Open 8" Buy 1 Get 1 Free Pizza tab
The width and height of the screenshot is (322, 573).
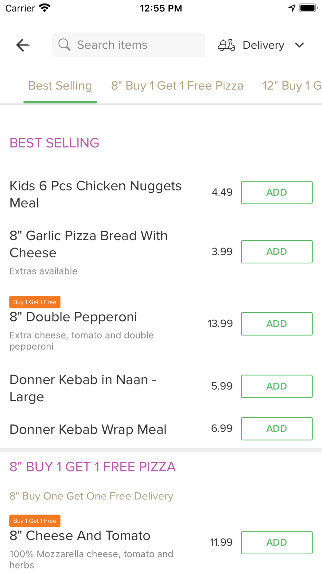pyautogui.click(x=177, y=86)
